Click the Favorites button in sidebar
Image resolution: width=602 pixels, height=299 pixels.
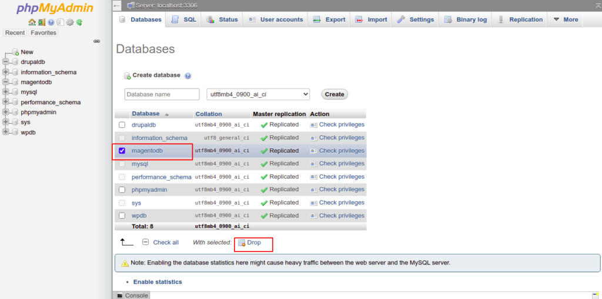(x=44, y=33)
